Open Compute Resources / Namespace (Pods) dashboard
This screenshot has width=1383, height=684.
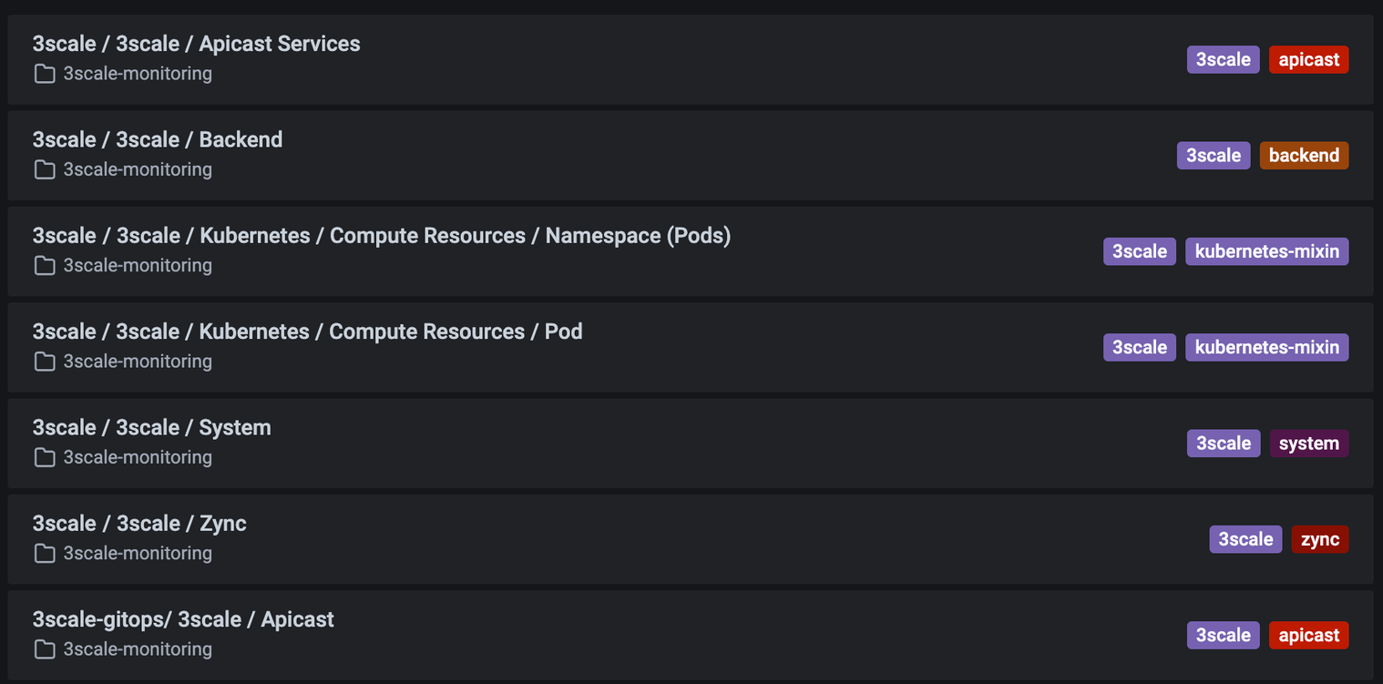click(x=381, y=236)
